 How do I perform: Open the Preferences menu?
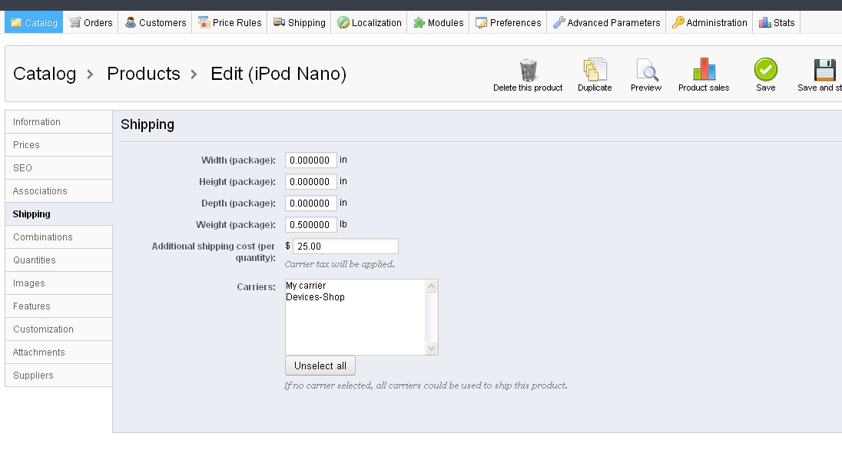508,22
